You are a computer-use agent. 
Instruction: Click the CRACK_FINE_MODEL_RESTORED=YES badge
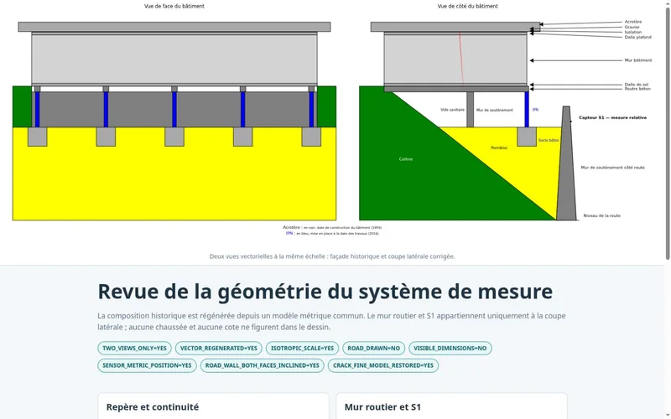[x=383, y=365]
